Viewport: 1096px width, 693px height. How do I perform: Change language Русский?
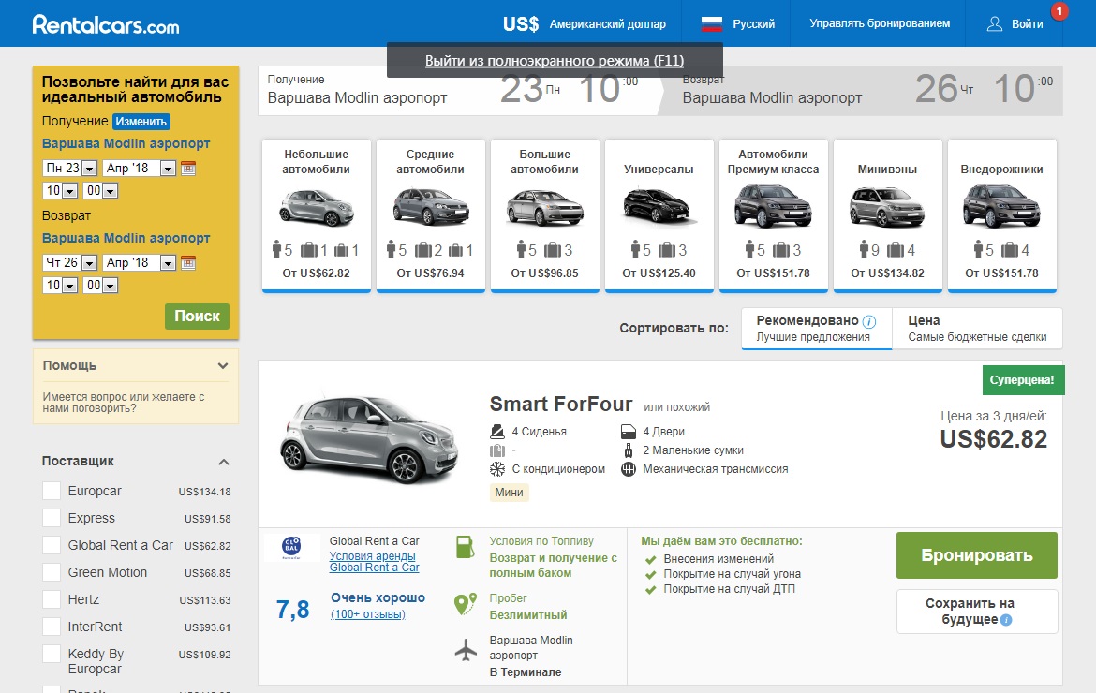coord(753,24)
